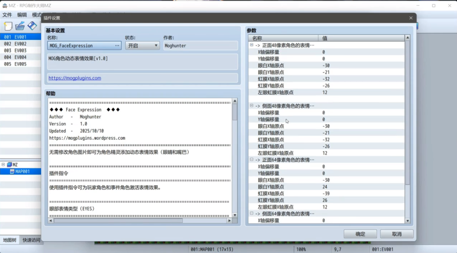Click the 001:EV001 status bar entry
457x253 pixels.
coord(382,249)
